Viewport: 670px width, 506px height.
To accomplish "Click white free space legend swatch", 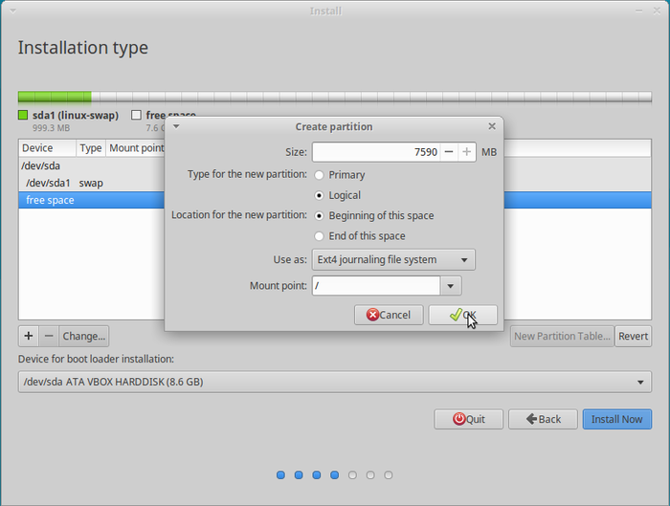I will (136, 116).
